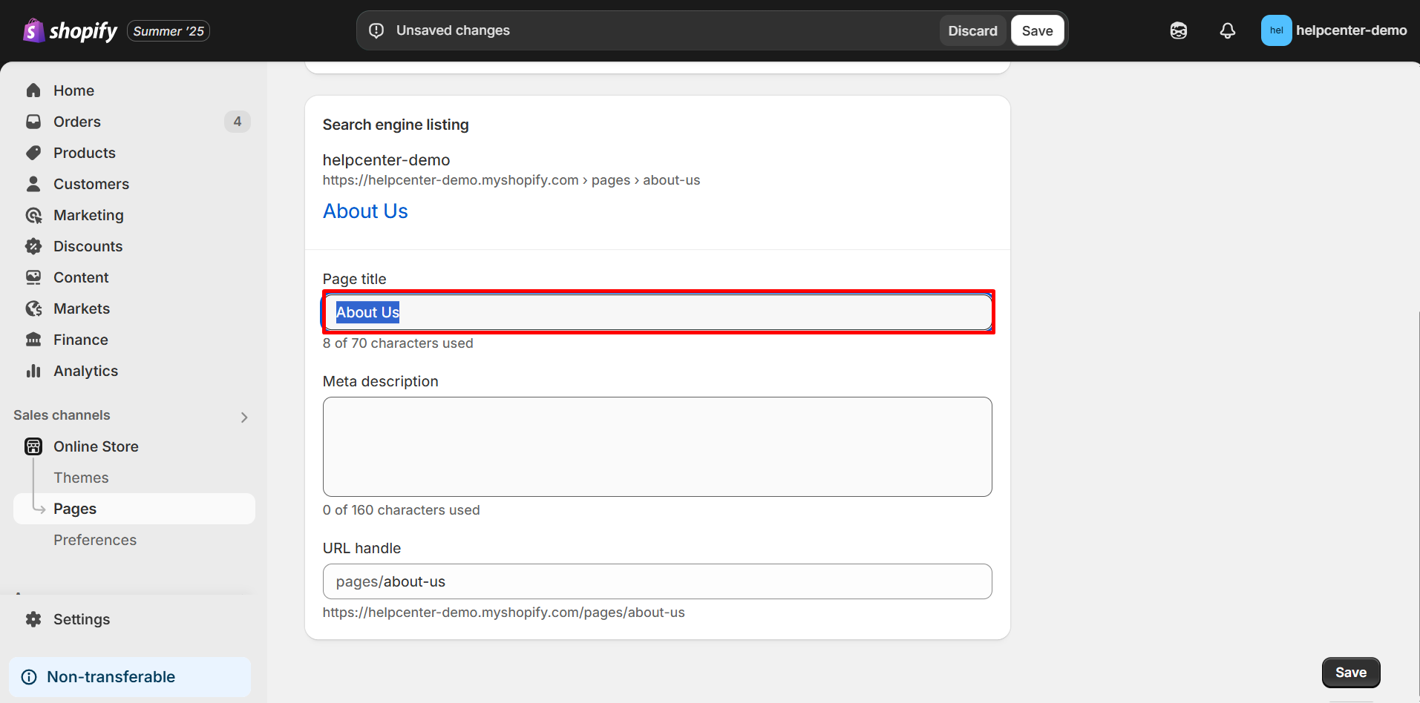Click the Settings gear icon
Screen dimensions: 1420x703
33,619
